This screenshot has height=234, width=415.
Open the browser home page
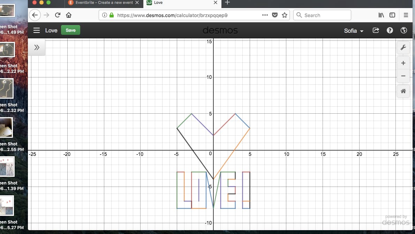pos(69,15)
